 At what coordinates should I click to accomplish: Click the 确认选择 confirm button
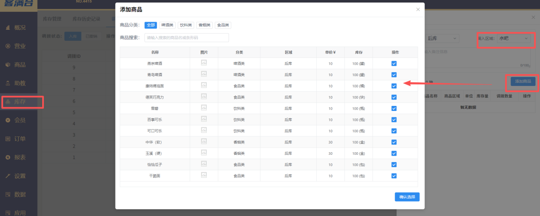click(x=407, y=197)
